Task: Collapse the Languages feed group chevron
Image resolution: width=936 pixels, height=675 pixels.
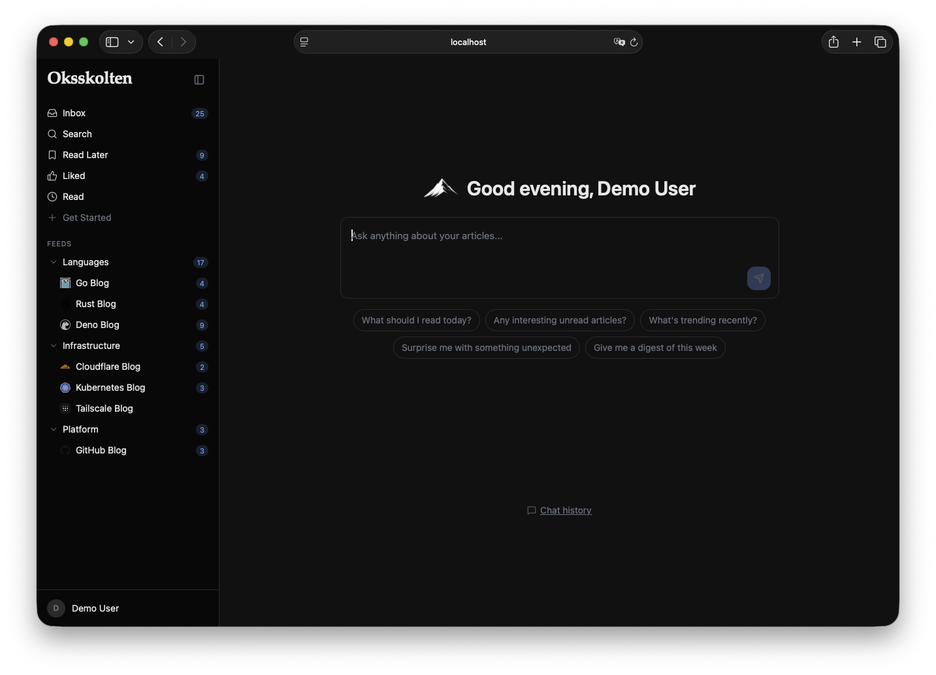Action: 54,262
